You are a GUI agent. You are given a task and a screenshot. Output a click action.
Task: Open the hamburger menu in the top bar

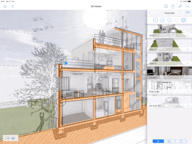(5, 6)
